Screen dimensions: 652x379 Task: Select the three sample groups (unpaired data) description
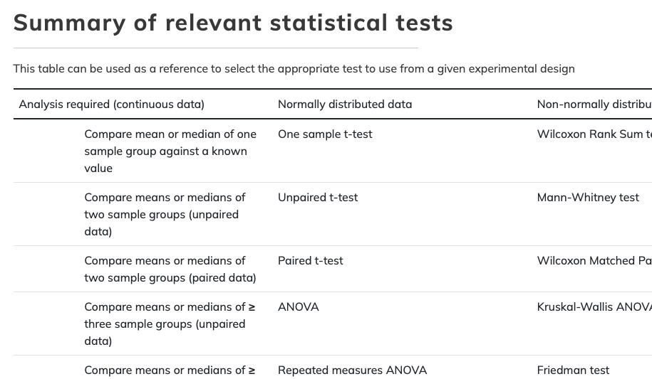point(170,324)
